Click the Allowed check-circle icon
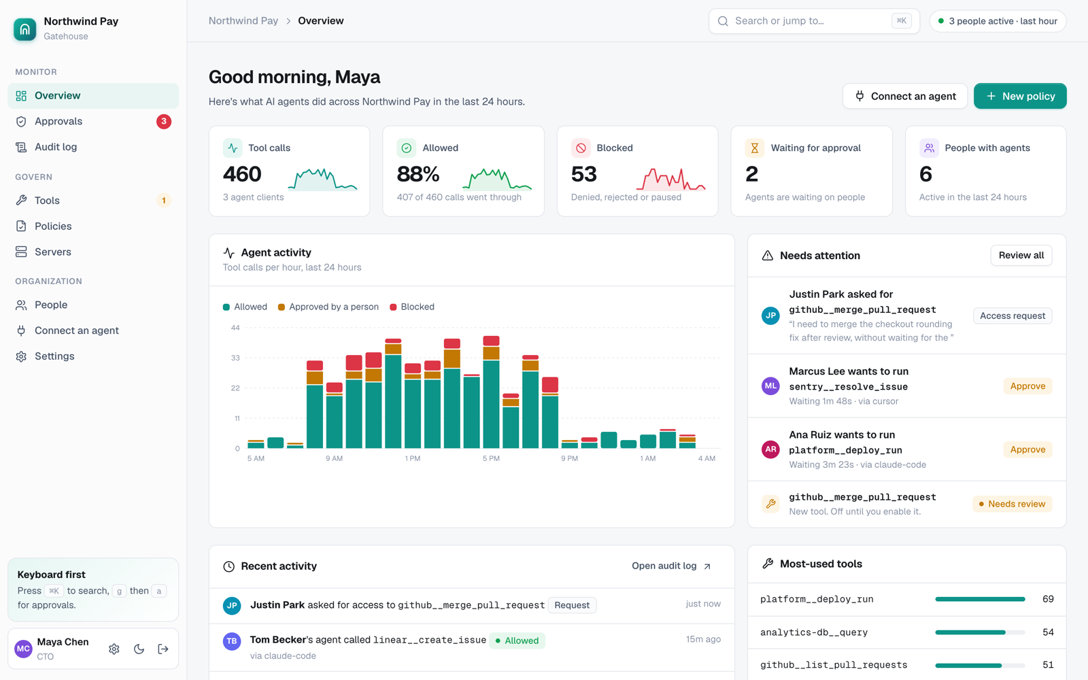This screenshot has width=1088, height=680. (407, 148)
